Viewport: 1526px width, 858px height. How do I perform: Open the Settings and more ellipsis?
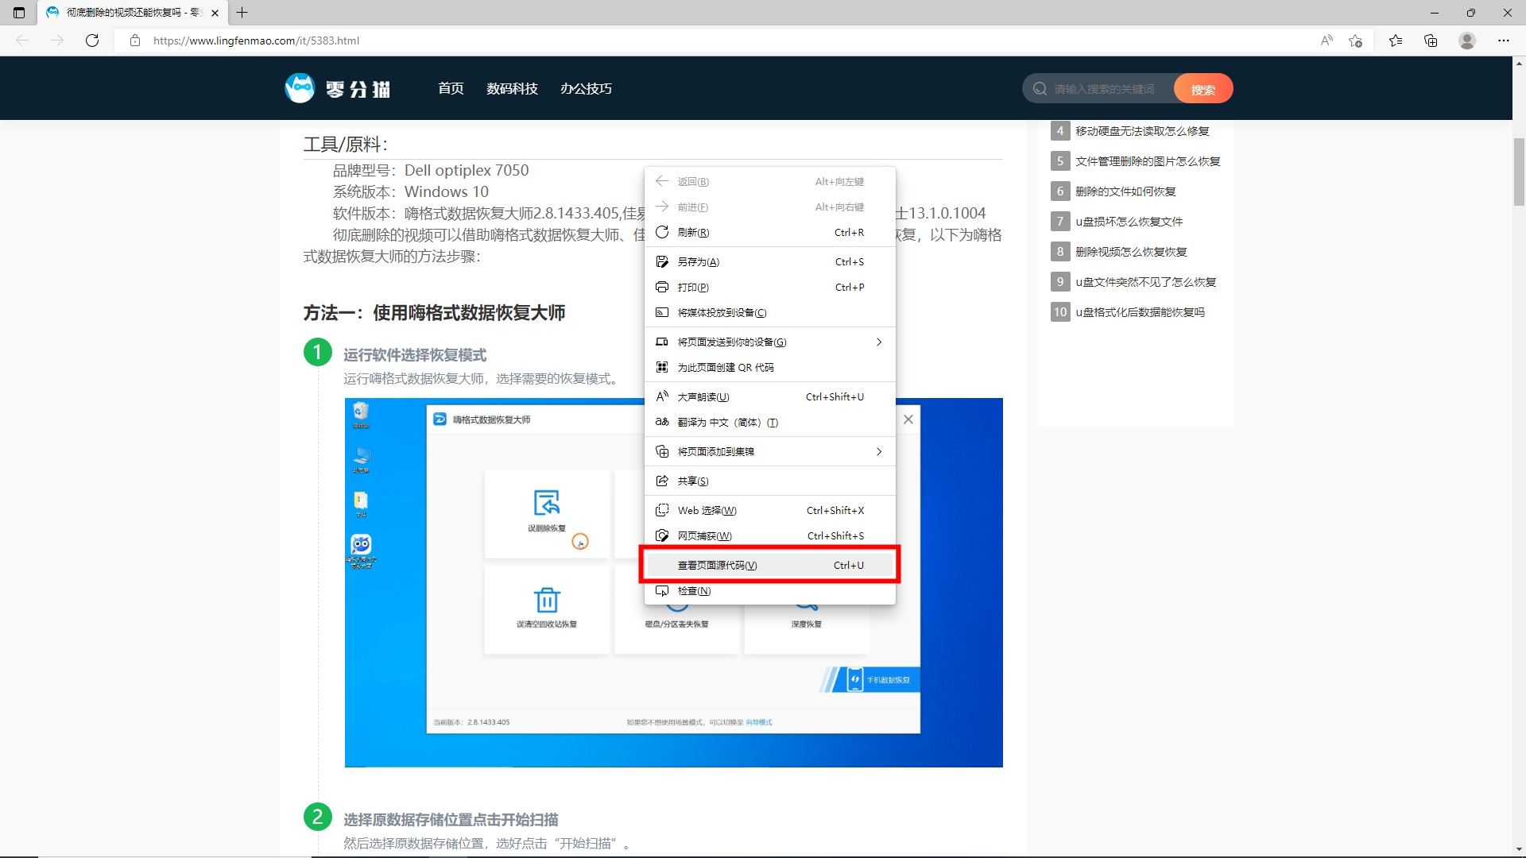point(1504,41)
